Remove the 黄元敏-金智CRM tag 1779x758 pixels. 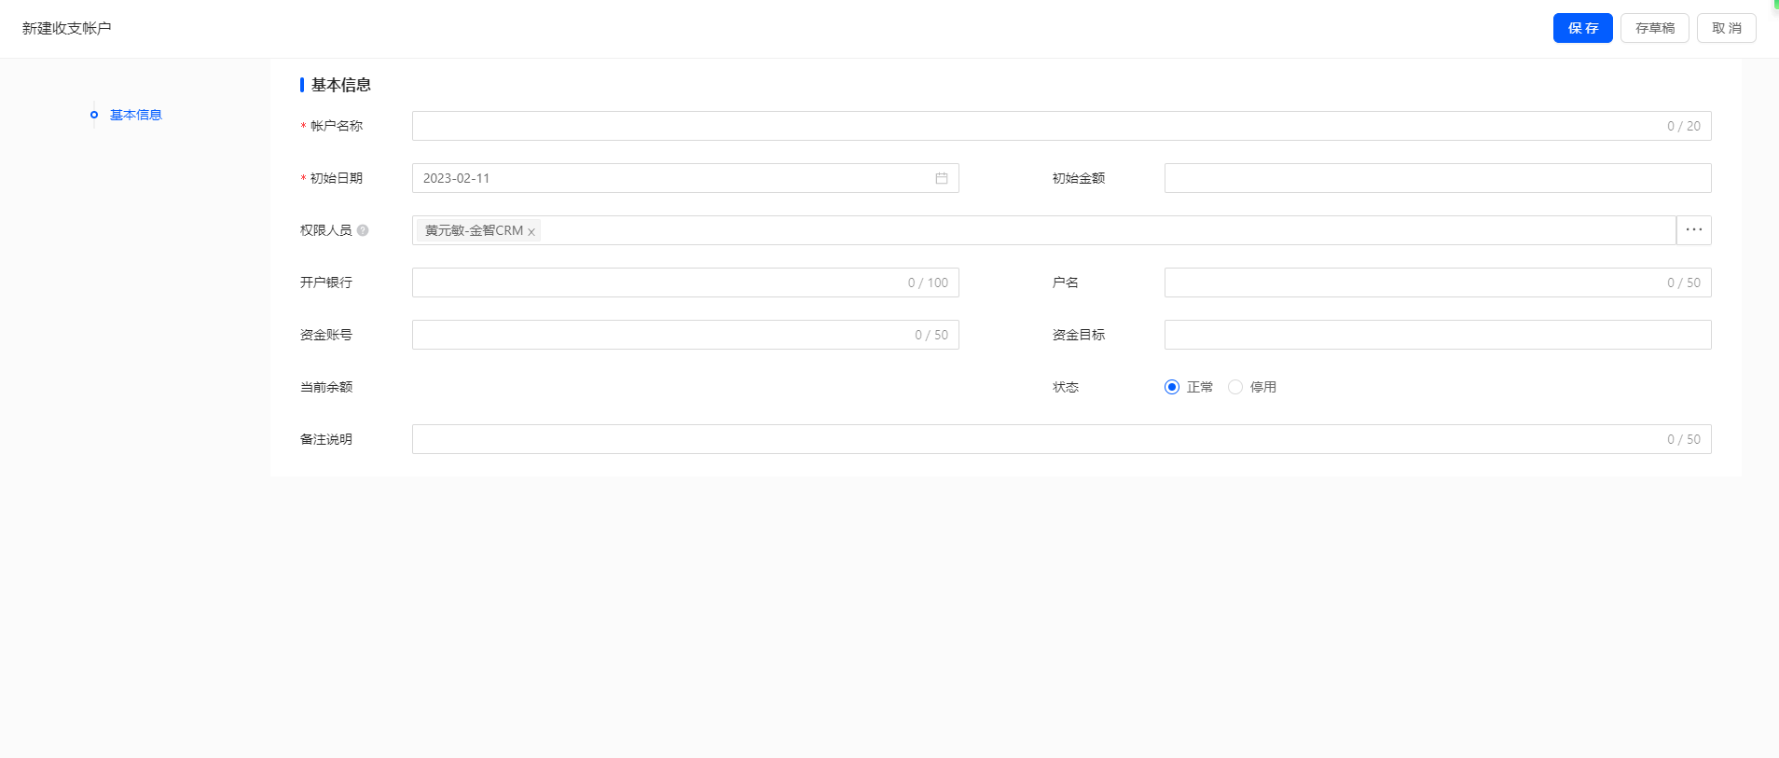click(531, 231)
